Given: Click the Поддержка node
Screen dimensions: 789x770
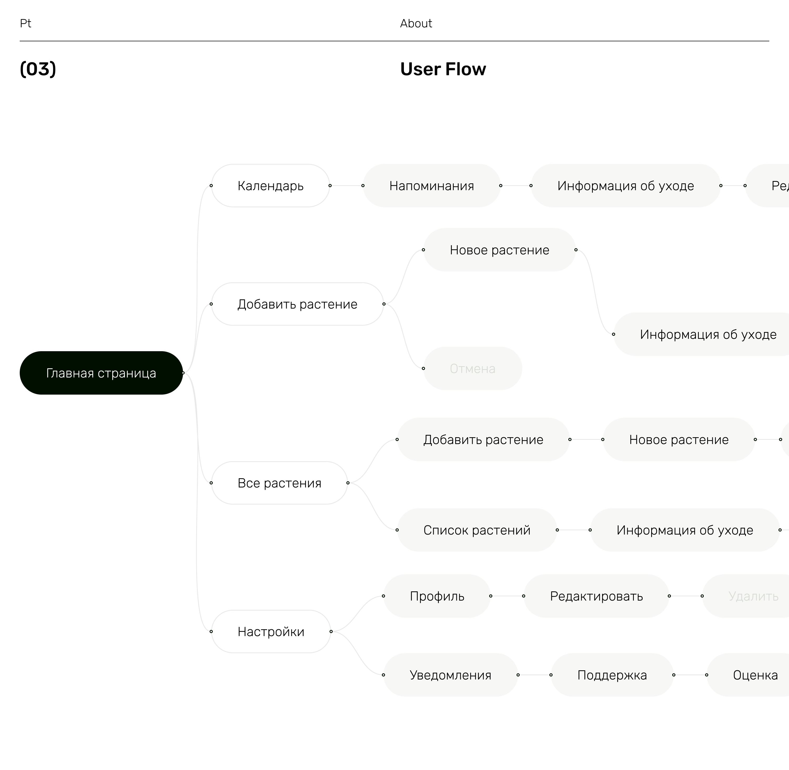Looking at the screenshot, I should tap(612, 675).
